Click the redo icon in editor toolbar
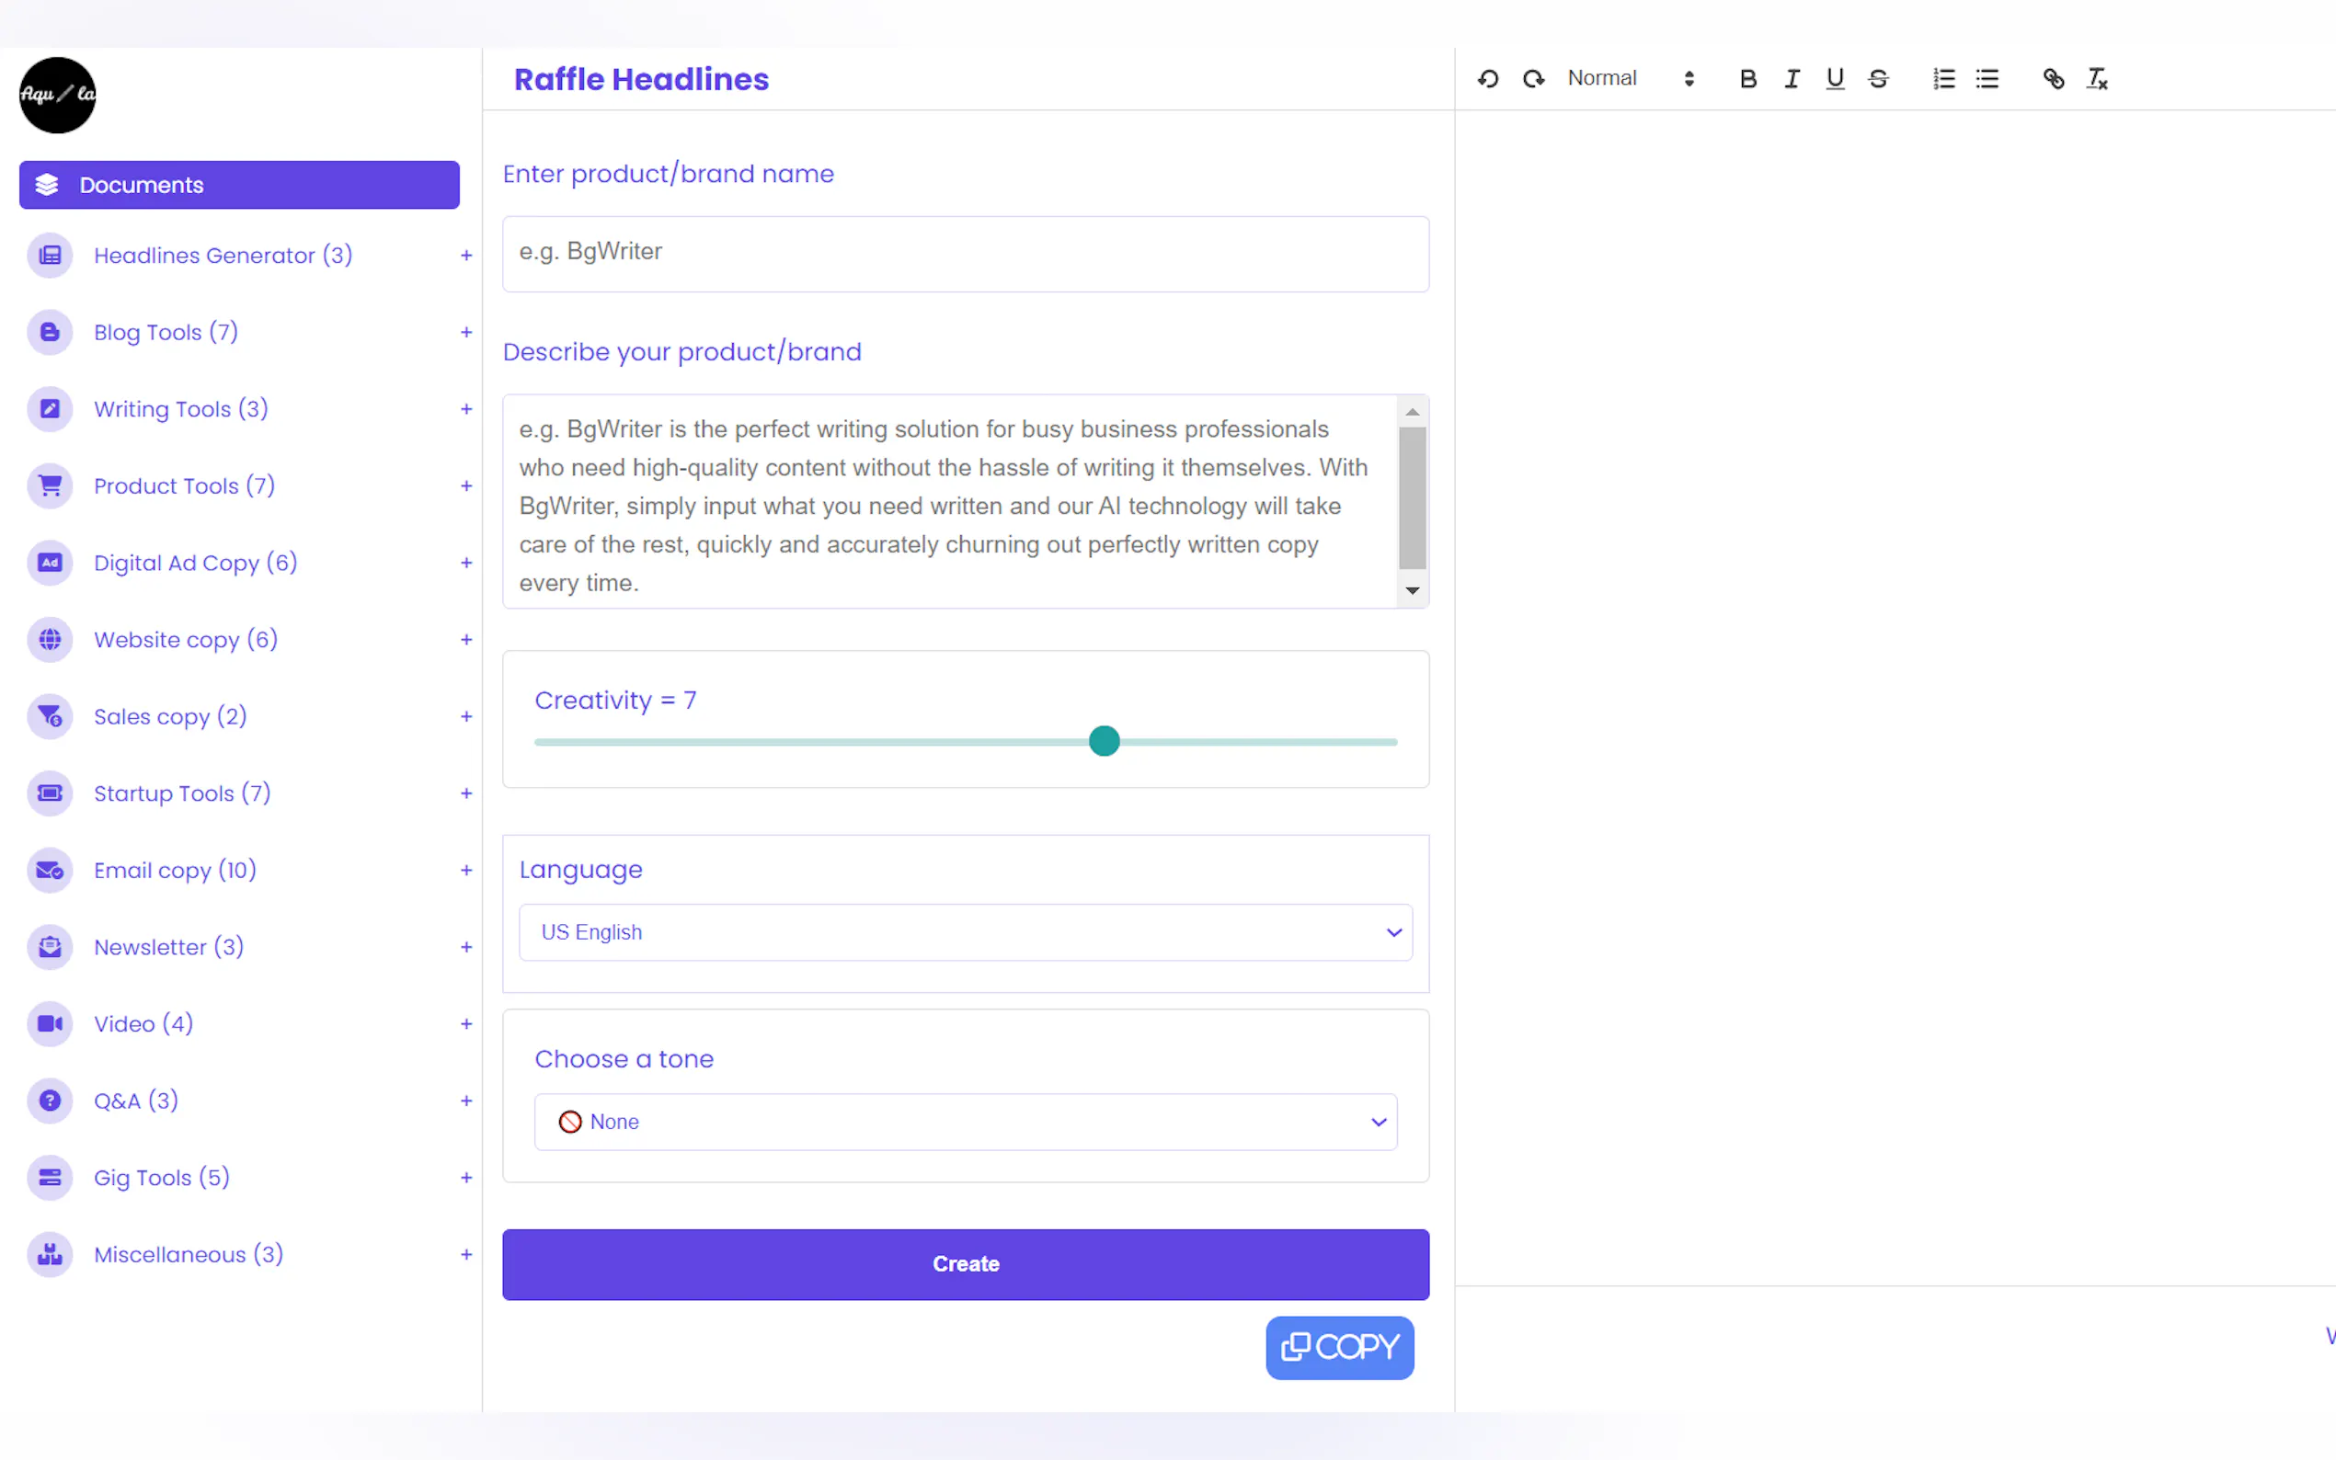Screen dimensions: 2336x1460 tap(1533, 79)
